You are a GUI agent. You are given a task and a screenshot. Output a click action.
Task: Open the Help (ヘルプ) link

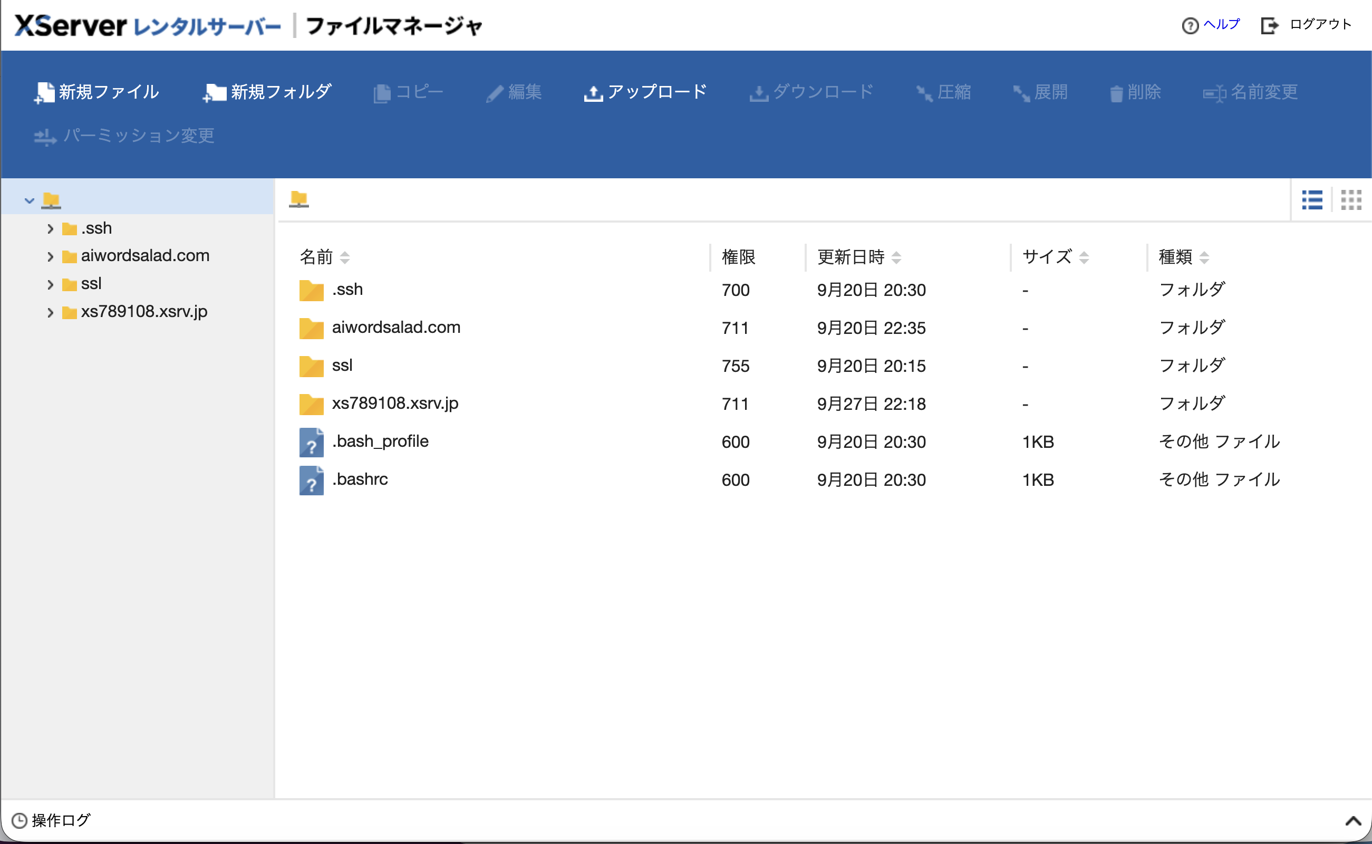coord(1211,25)
